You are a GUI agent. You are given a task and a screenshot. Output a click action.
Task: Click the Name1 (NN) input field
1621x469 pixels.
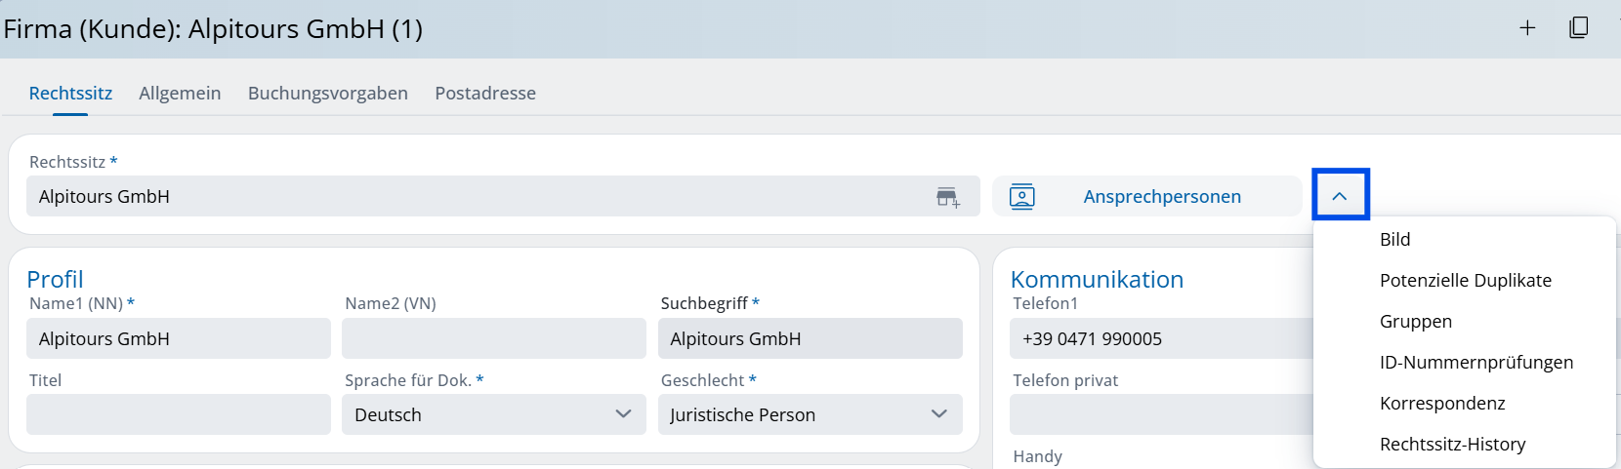[179, 338]
